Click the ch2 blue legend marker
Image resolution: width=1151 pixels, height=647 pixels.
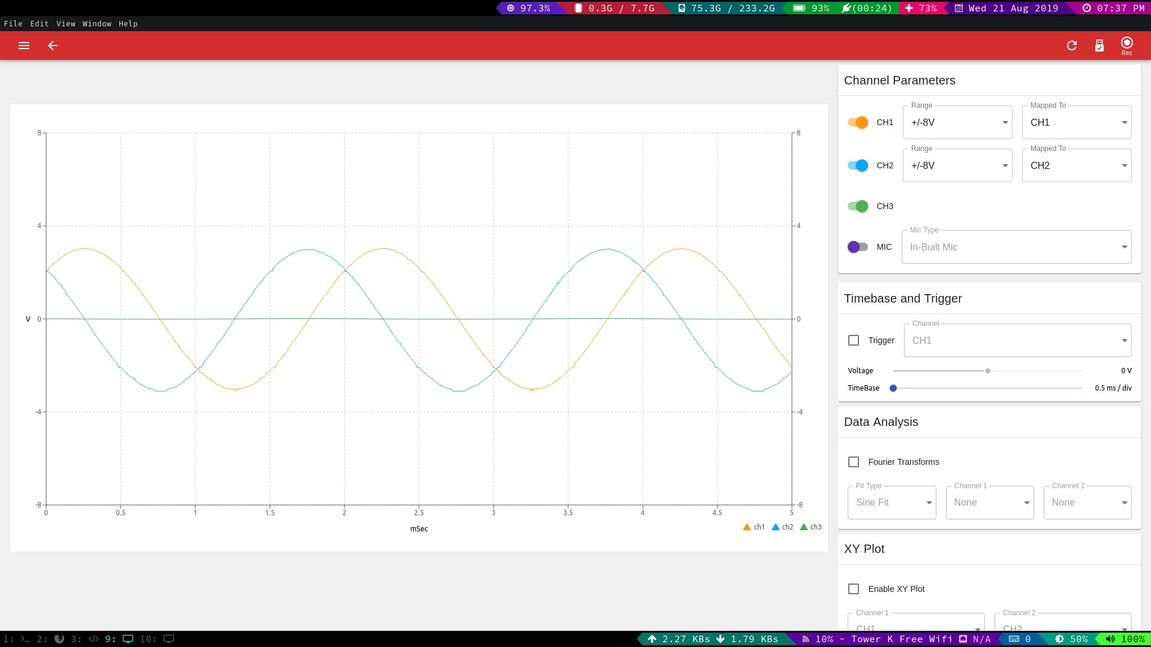click(x=776, y=527)
